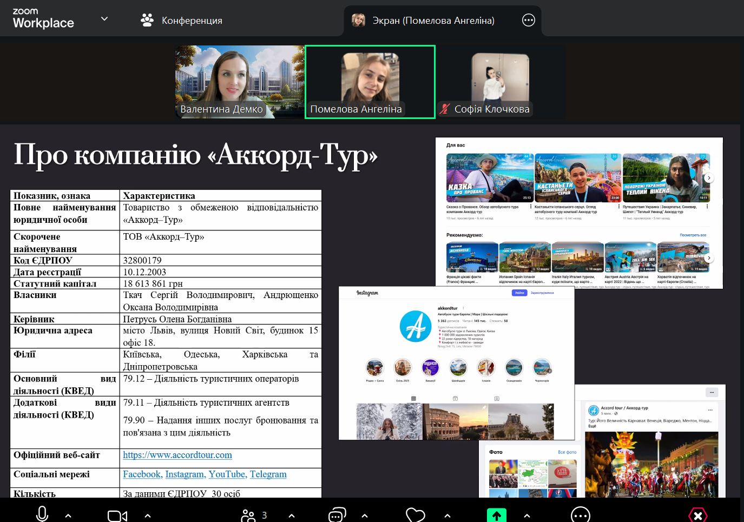Click the Zoom Workplace logo
Viewport: 744px width, 522px height.
click(43, 18)
